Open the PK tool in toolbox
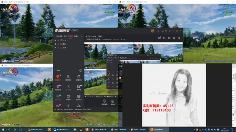This screenshot has width=236, height=132. pos(58,106)
